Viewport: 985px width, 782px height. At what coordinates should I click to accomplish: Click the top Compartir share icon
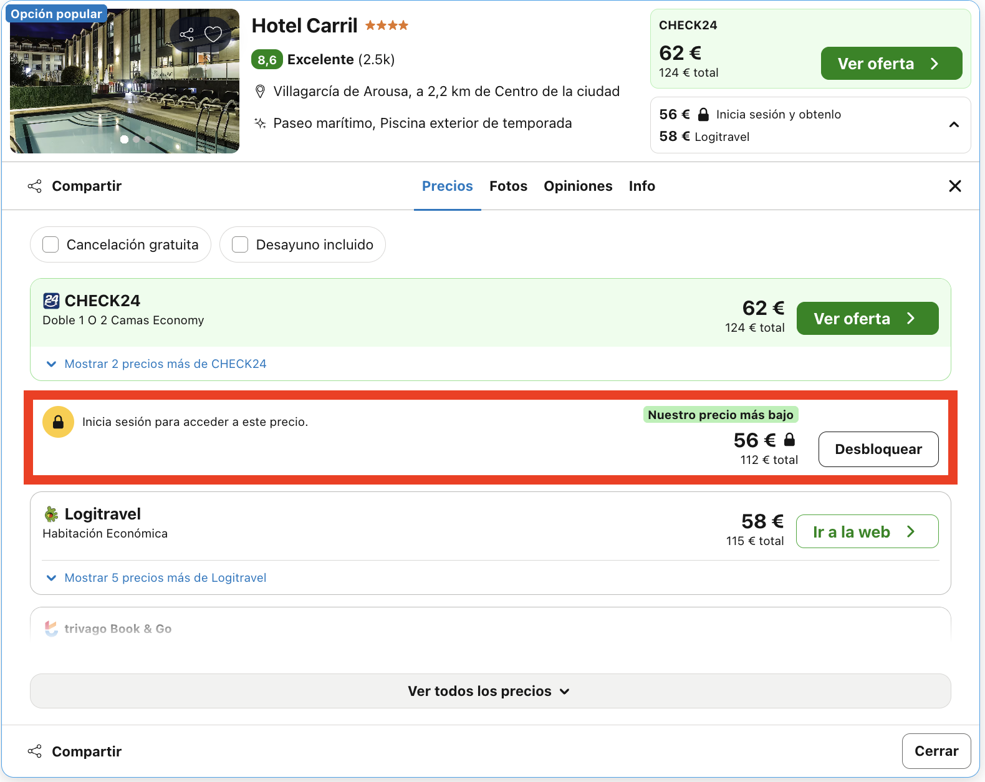[35, 186]
